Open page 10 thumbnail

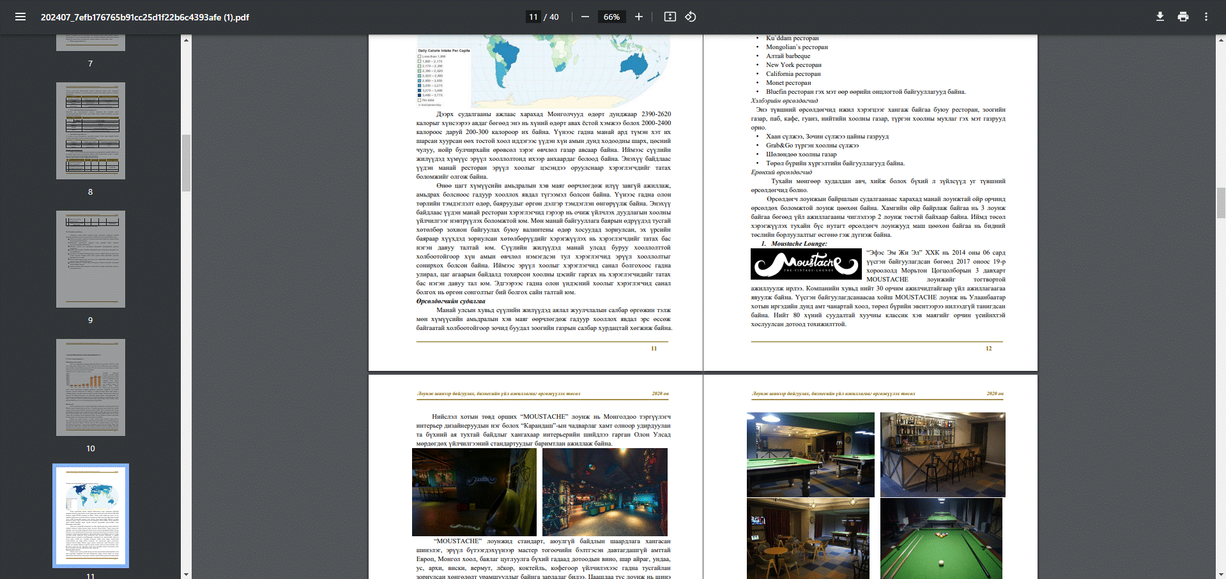tap(91, 387)
